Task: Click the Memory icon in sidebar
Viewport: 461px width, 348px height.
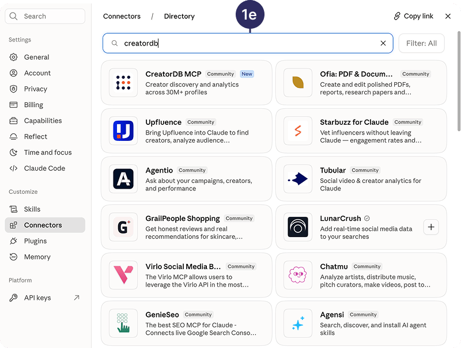Action: pos(13,257)
